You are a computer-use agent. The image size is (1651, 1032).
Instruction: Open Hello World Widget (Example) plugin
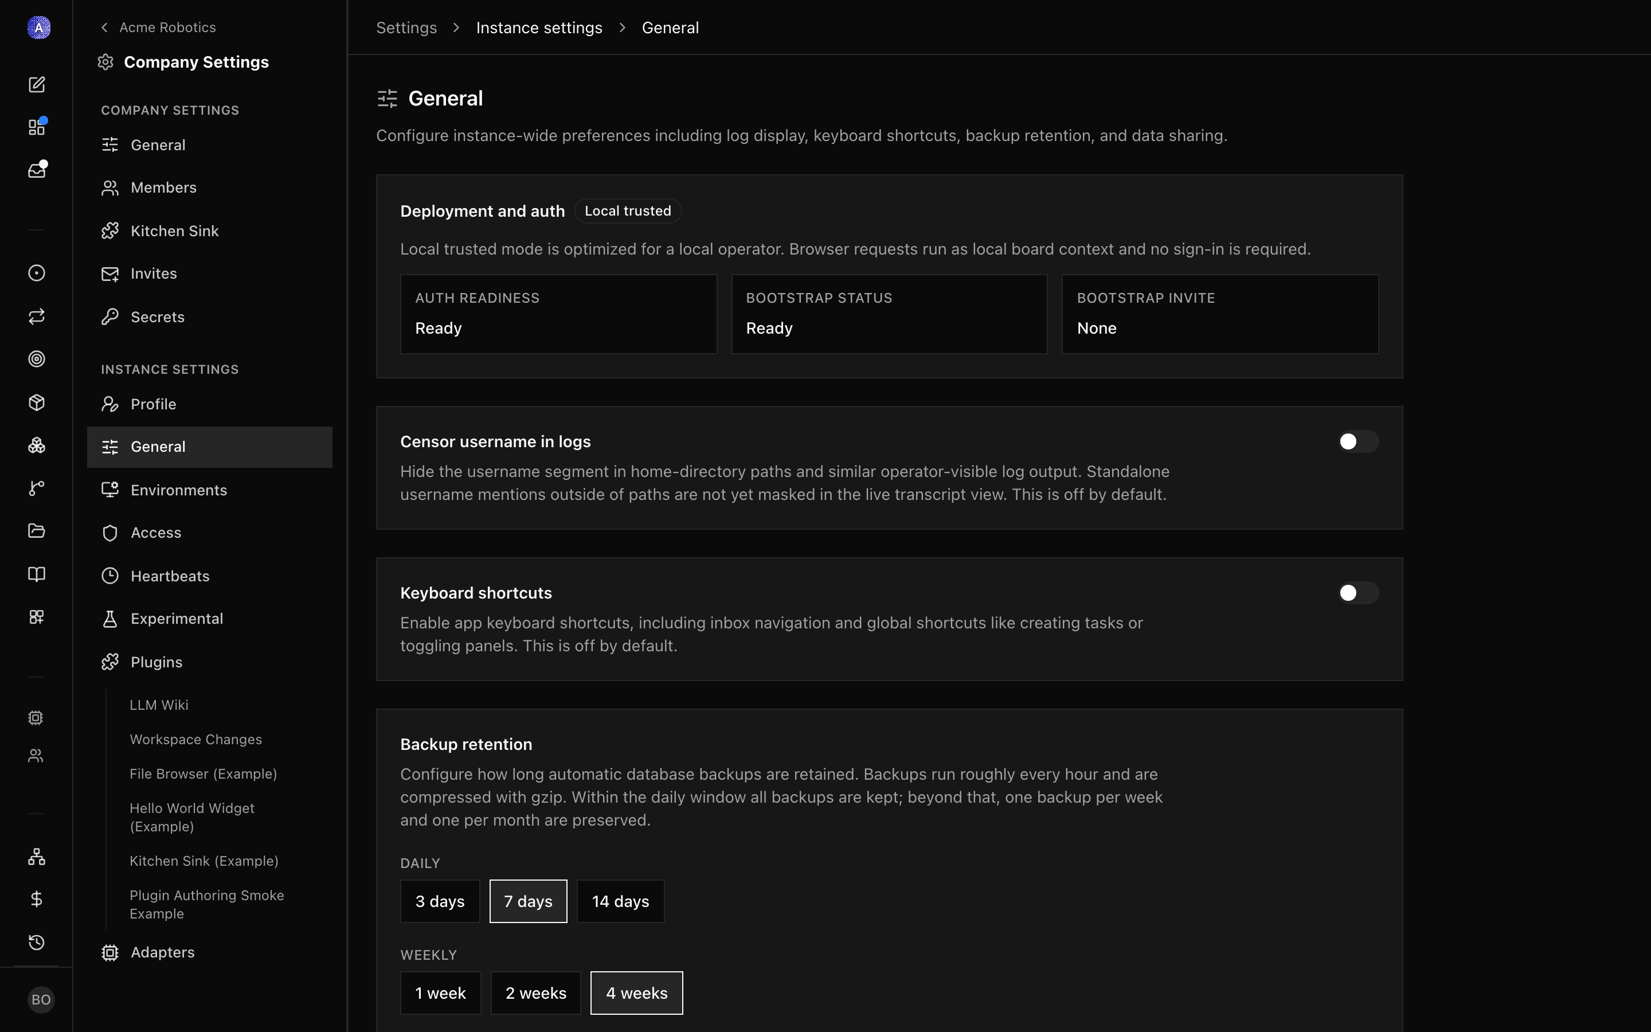[191, 817]
